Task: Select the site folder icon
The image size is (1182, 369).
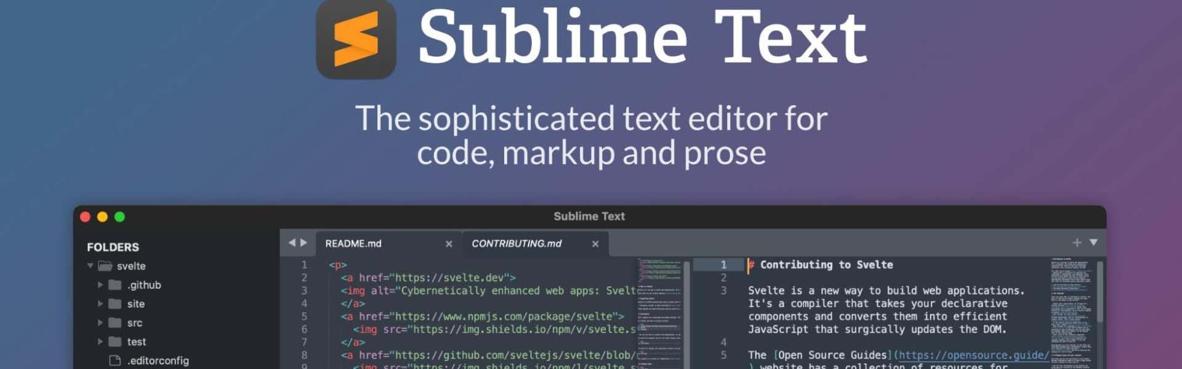Action: [115, 304]
